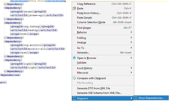Expand the Diagrams submenu arrow

coord(131,98)
